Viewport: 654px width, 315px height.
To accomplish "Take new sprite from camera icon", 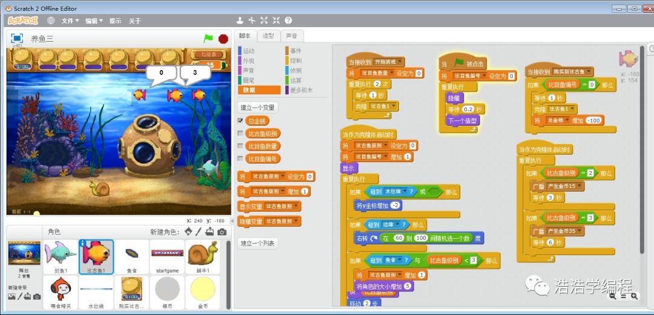I will tap(222, 232).
